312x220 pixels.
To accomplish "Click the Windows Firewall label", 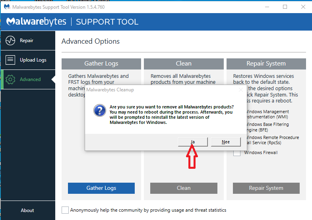I will tap(261, 152).
